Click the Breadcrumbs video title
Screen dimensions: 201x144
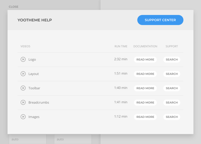coord(39,103)
